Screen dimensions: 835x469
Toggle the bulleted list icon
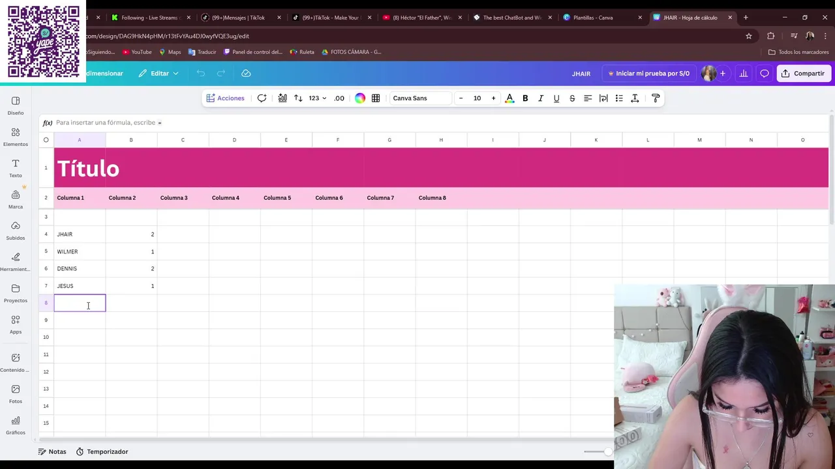click(x=619, y=98)
